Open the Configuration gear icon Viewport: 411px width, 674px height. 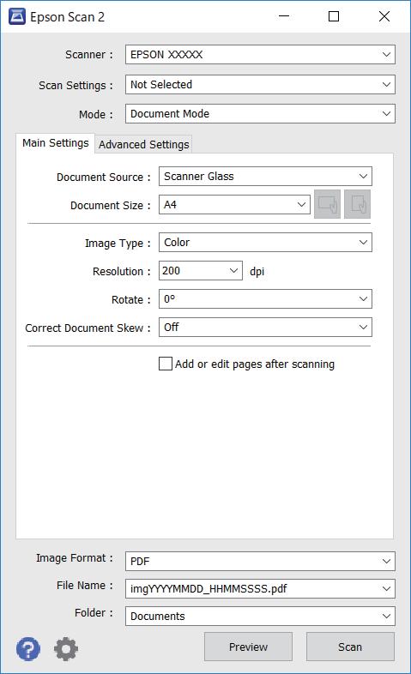(66, 648)
